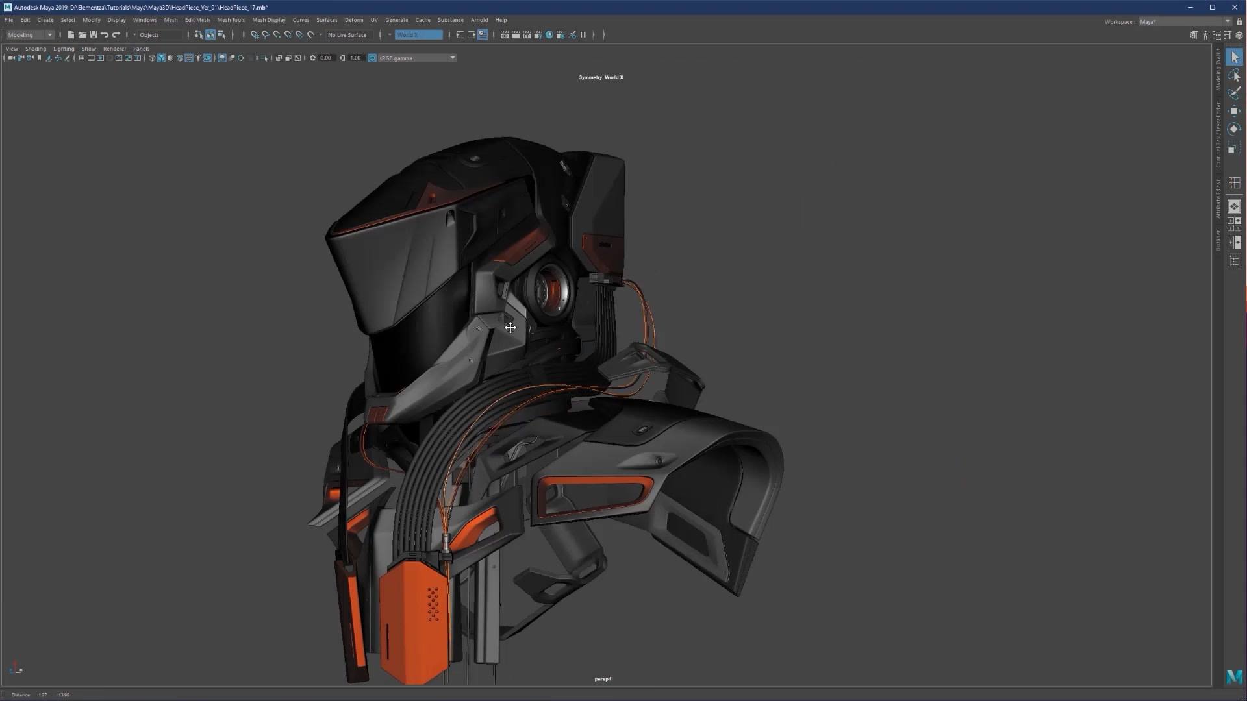Open the Mesh Tools menu

click(x=231, y=20)
